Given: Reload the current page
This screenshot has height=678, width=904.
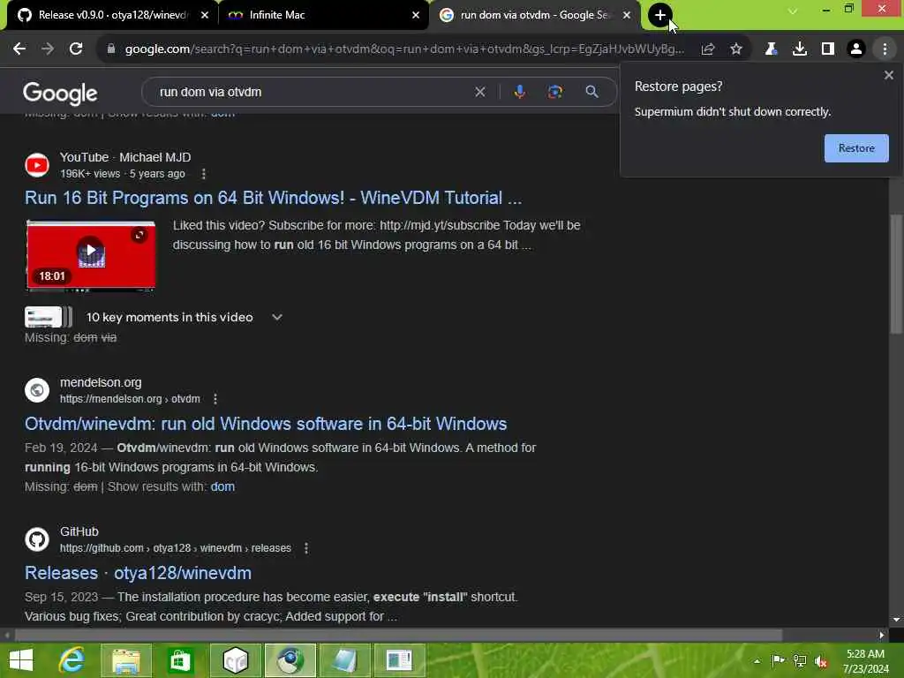Looking at the screenshot, I should click(x=76, y=49).
